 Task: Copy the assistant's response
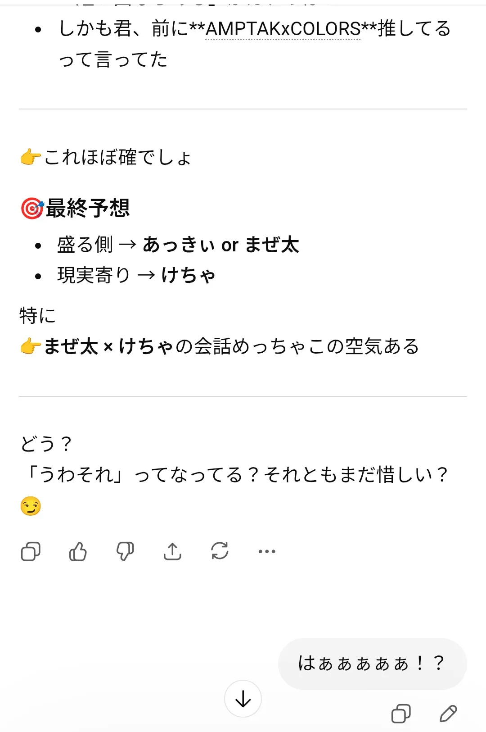[x=31, y=551]
